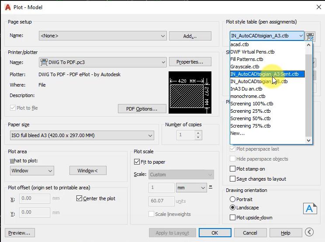Click OK to plot

(x=215, y=233)
